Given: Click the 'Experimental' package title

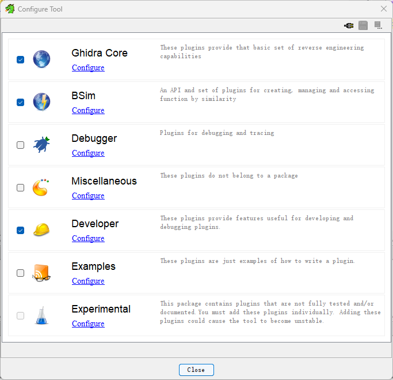Looking at the screenshot, I should point(101,310).
